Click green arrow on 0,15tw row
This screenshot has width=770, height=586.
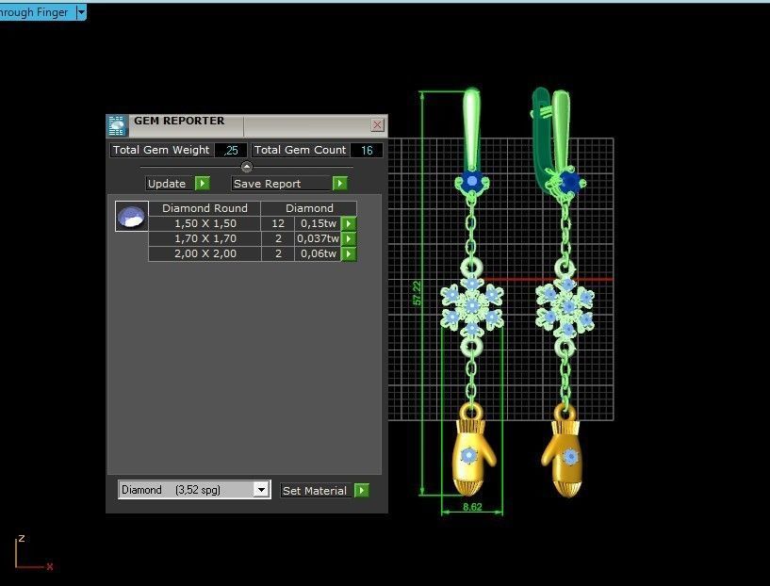349,224
